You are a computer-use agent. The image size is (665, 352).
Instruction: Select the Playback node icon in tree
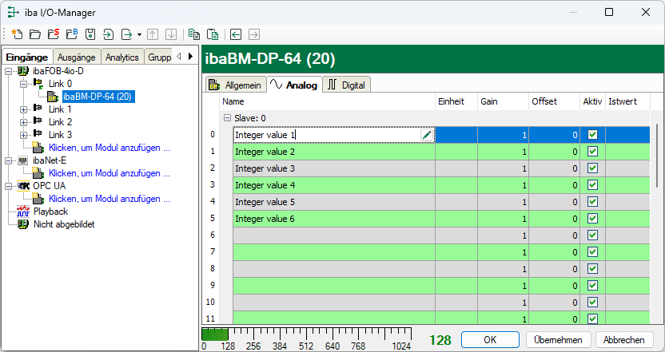22,212
